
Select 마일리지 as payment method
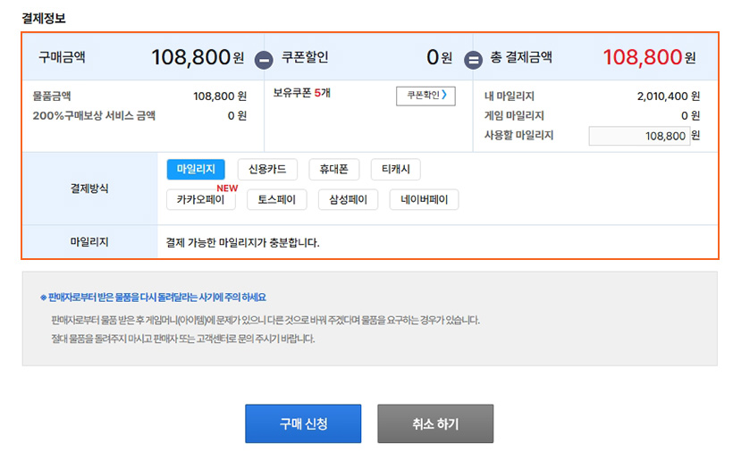[196, 170]
